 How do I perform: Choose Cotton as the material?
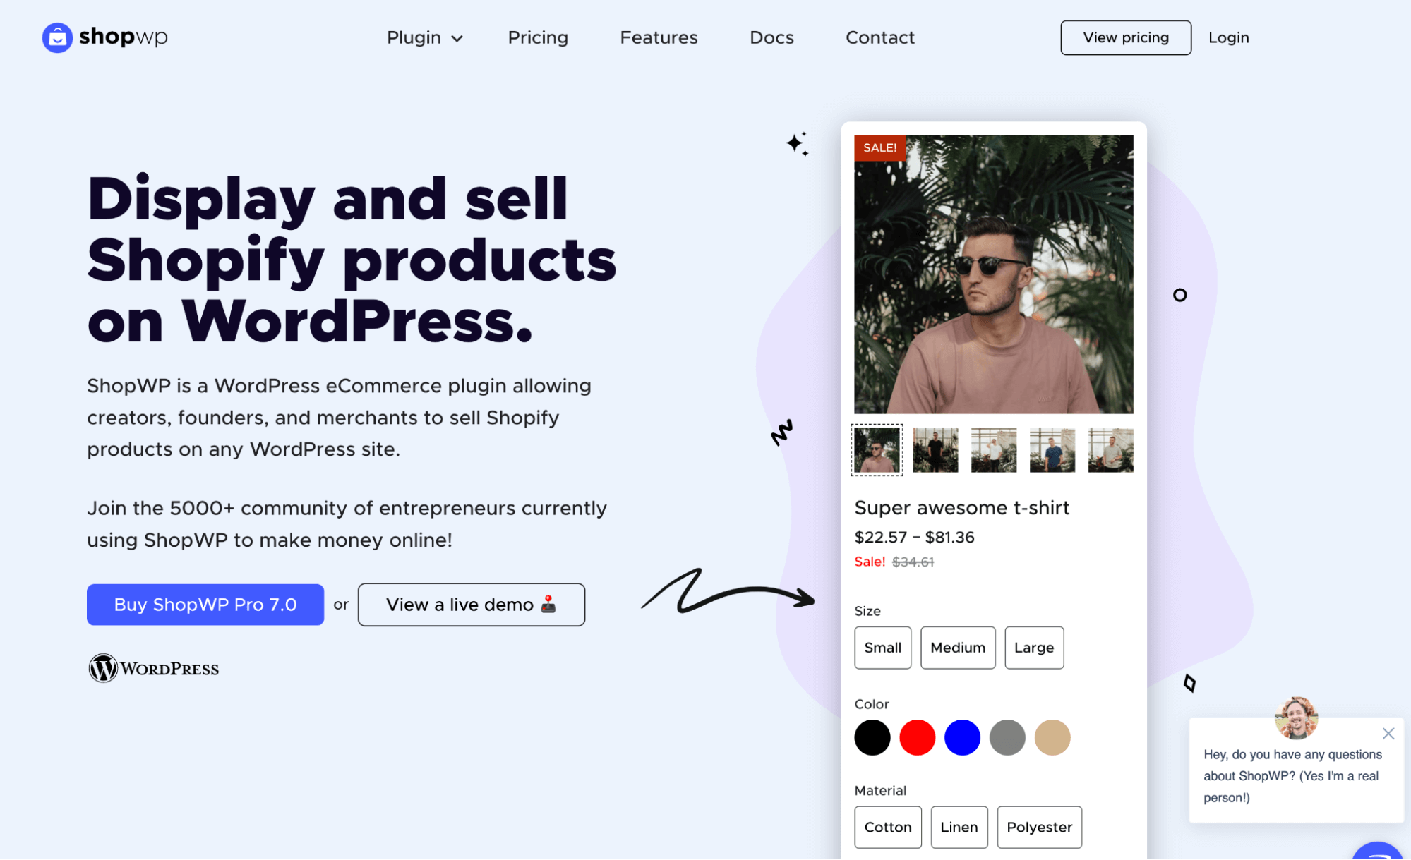pyautogui.click(x=888, y=827)
